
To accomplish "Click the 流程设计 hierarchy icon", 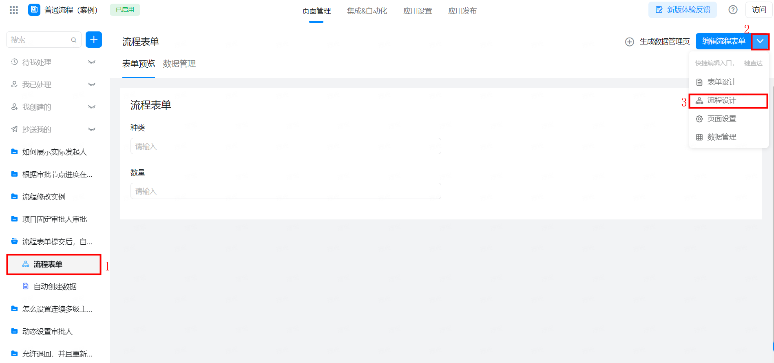I will [x=699, y=101].
